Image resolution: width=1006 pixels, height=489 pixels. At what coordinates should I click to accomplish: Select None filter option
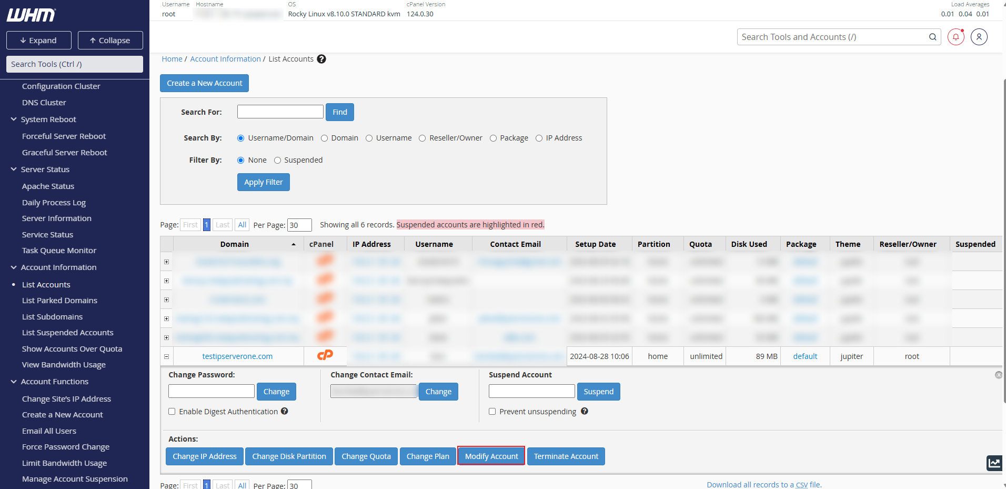[x=240, y=160]
